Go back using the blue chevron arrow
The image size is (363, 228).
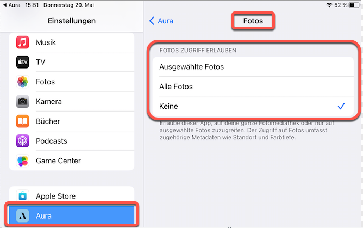[152, 21]
